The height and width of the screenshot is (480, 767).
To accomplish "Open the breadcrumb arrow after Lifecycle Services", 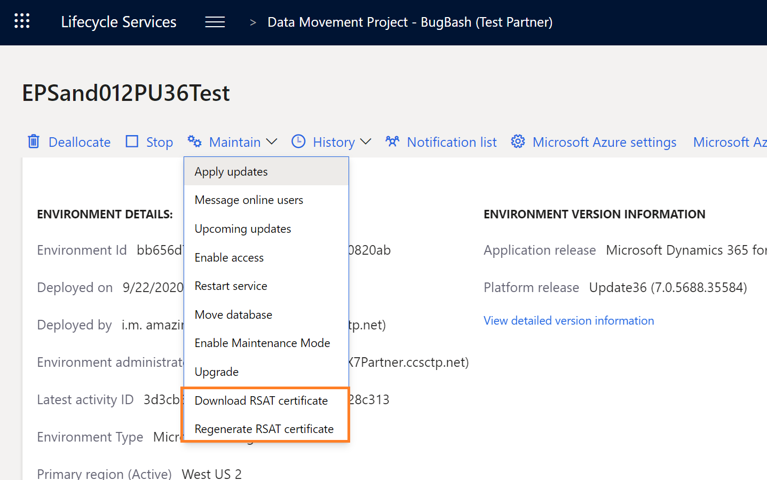I will pos(252,22).
